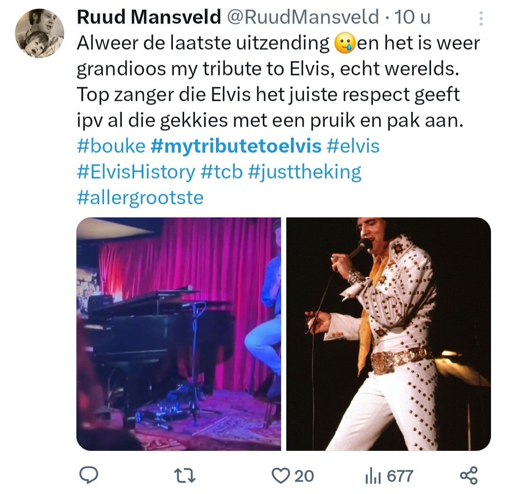Open the @RuudMansveld handle link
Screen dimensions: 506x494
click(x=303, y=17)
